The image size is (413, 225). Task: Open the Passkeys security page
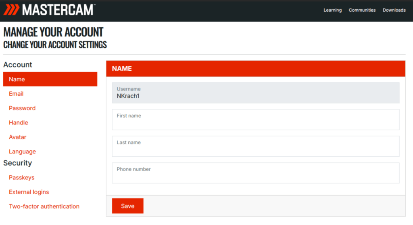pos(22,177)
